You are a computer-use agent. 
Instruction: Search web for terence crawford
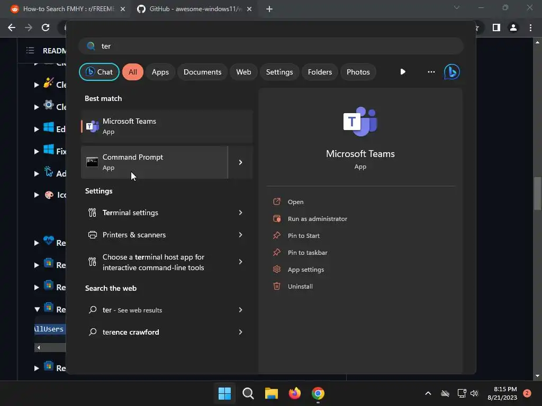(x=131, y=332)
